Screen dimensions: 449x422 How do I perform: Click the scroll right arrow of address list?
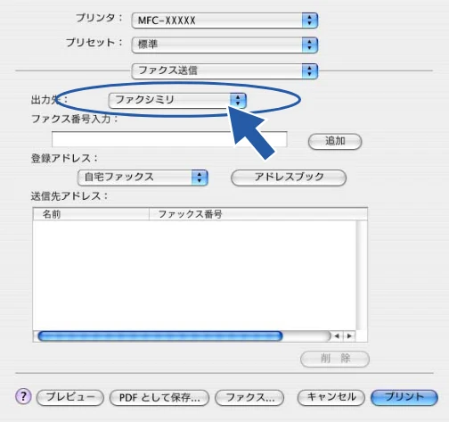coord(349,336)
